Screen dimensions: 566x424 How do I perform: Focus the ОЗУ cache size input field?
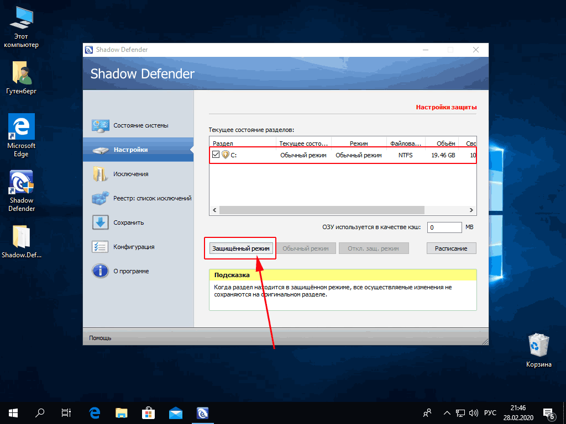click(x=444, y=227)
